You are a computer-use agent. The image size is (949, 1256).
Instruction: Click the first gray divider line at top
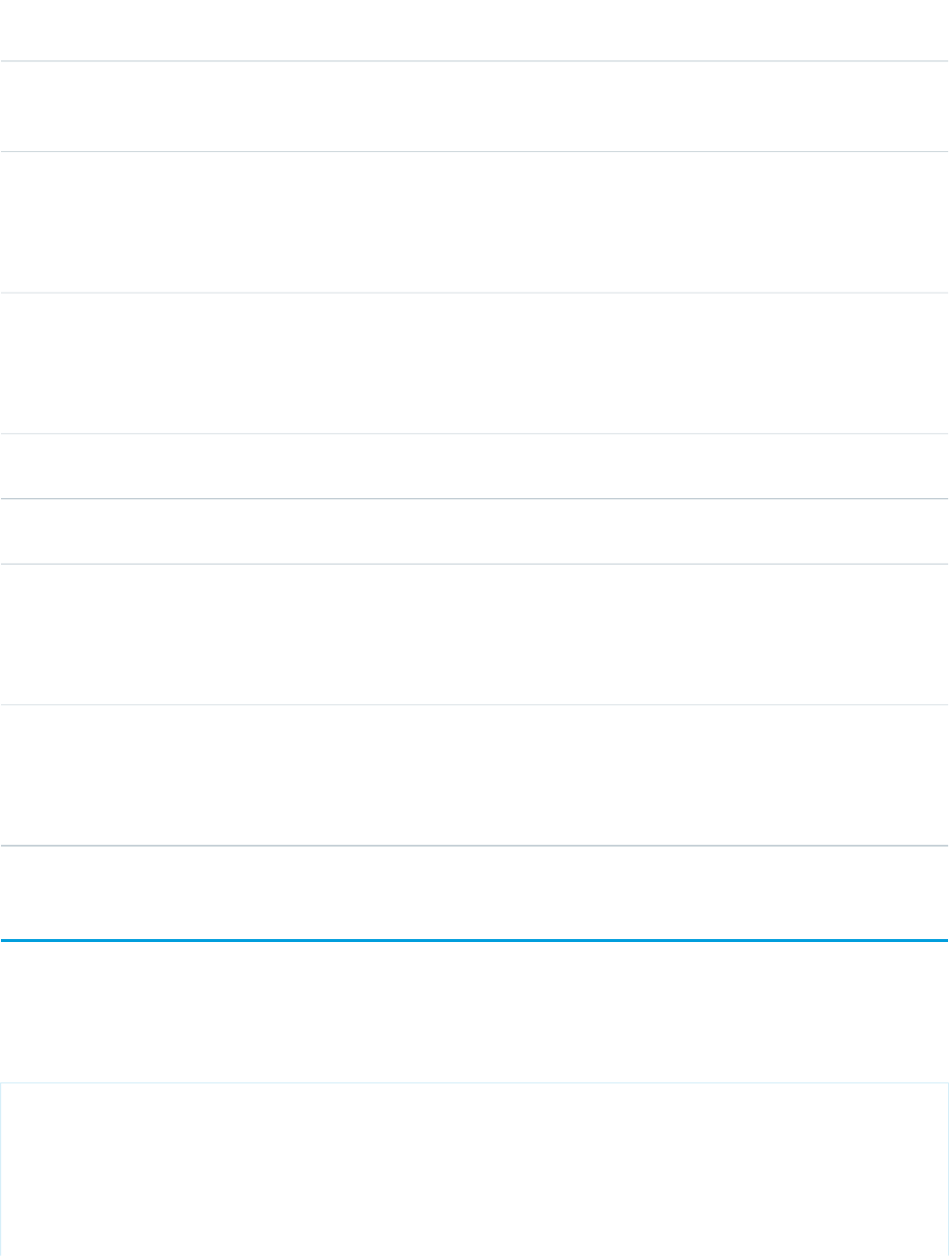click(x=474, y=61)
